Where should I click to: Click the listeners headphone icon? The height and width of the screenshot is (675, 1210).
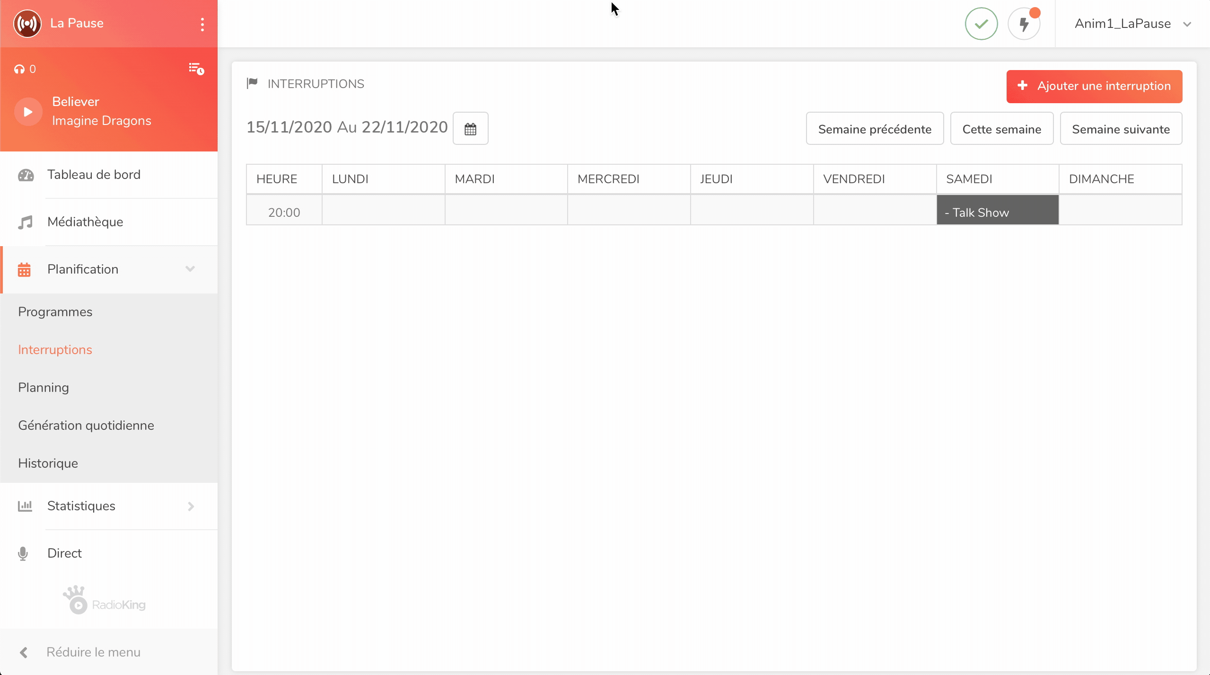(x=19, y=70)
